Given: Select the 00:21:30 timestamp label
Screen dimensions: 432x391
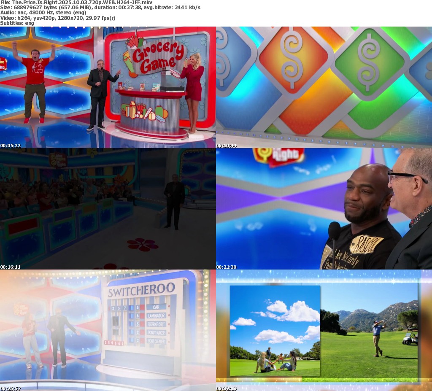Looking at the screenshot, I should pos(226,267).
